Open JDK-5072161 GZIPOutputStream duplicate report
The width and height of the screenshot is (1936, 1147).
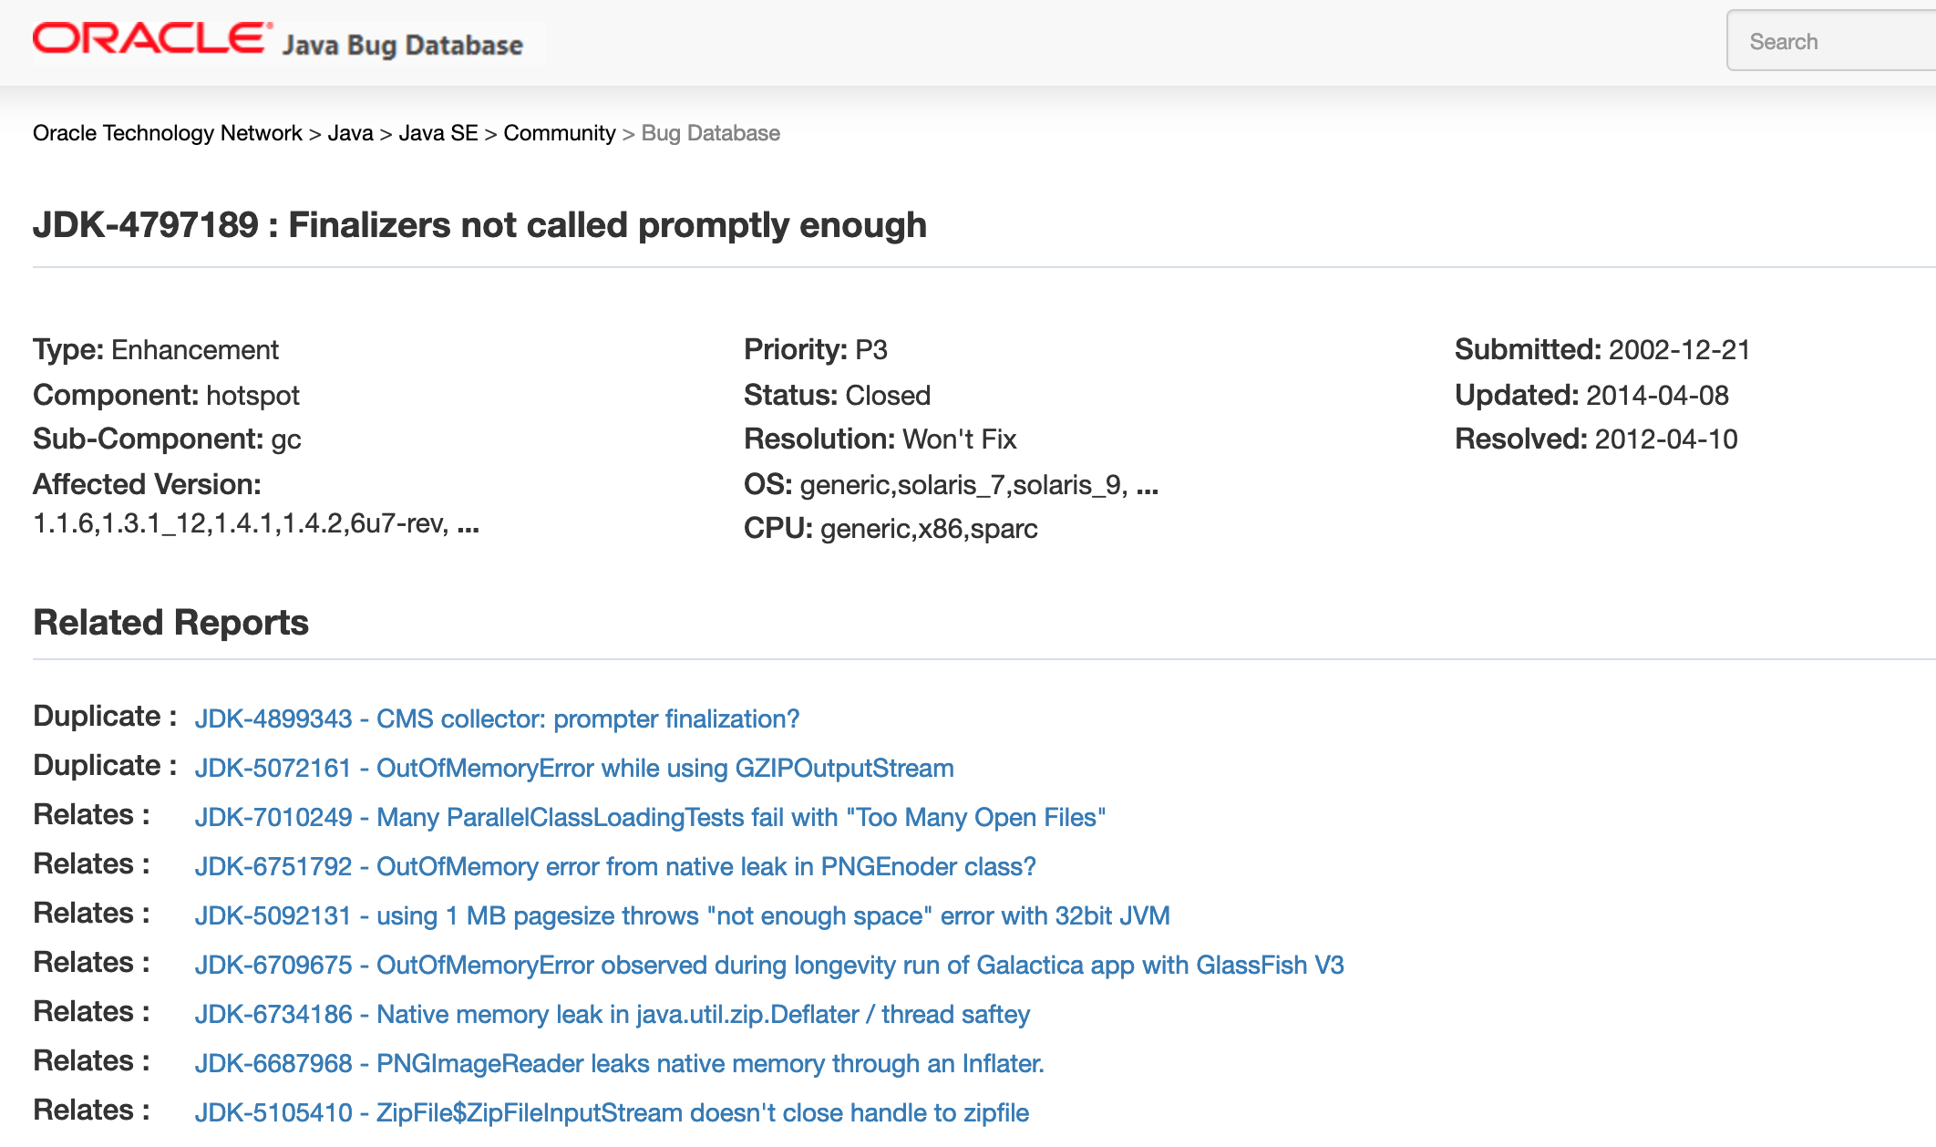pos(574,768)
